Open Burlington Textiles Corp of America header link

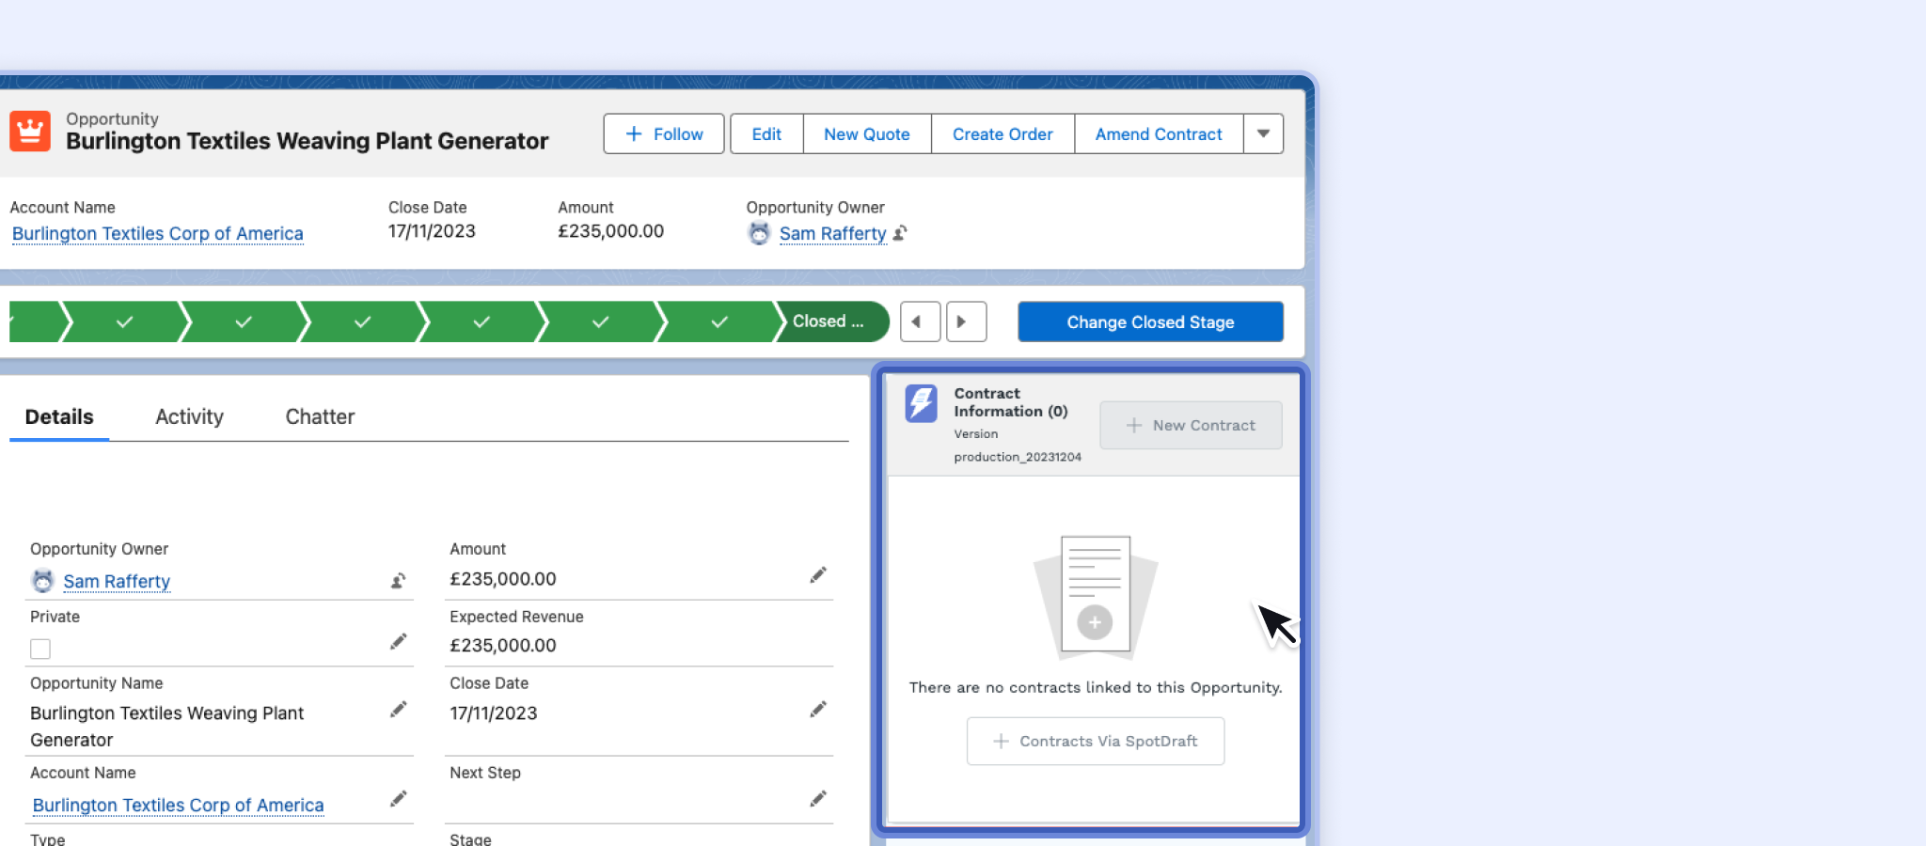click(158, 233)
